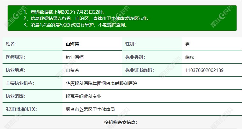
Task: Click the '执业范围:' label
Action: point(16,96)
